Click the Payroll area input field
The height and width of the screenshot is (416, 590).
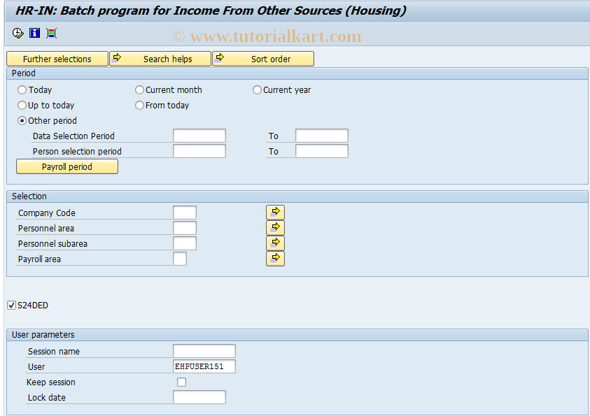(x=180, y=259)
